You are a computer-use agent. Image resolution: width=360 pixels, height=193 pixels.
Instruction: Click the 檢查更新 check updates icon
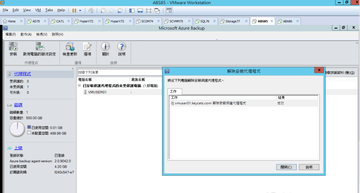pos(70,48)
